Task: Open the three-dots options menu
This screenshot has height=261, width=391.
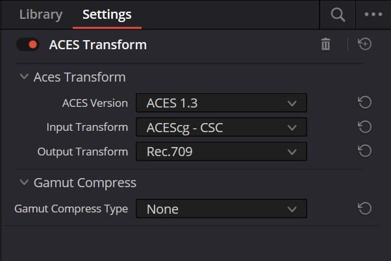Action: (373, 14)
